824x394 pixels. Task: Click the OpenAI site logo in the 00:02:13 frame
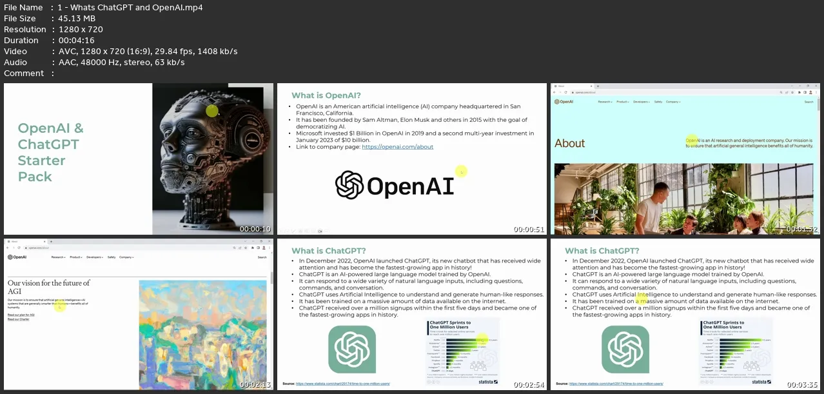(17, 257)
